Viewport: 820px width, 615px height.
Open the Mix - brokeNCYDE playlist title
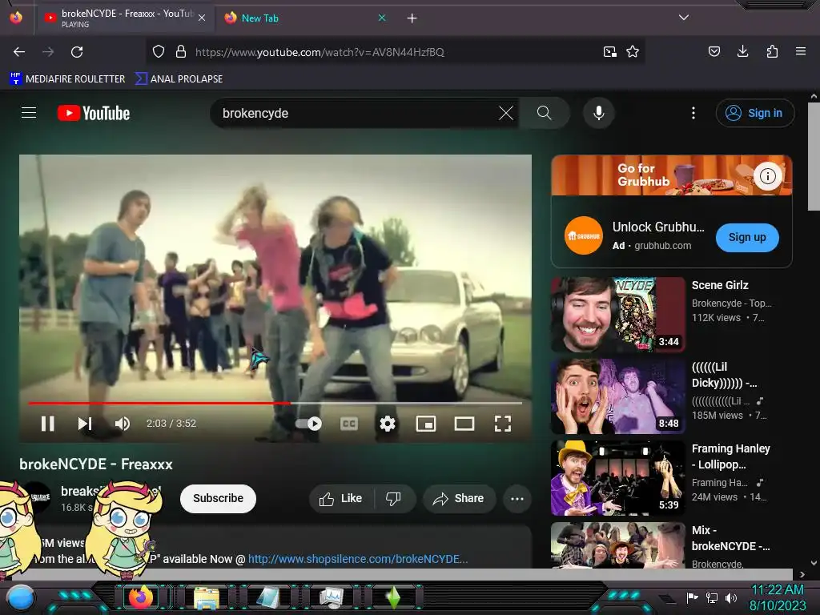(x=730, y=538)
